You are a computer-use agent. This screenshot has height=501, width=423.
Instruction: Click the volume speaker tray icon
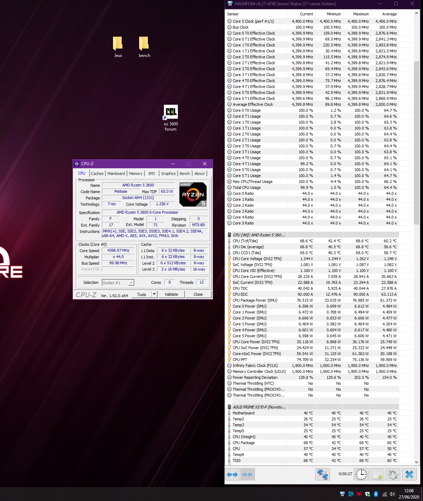pos(392,494)
